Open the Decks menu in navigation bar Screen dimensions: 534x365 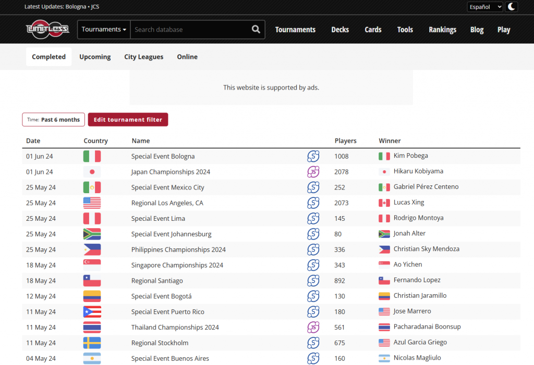pyautogui.click(x=340, y=30)
